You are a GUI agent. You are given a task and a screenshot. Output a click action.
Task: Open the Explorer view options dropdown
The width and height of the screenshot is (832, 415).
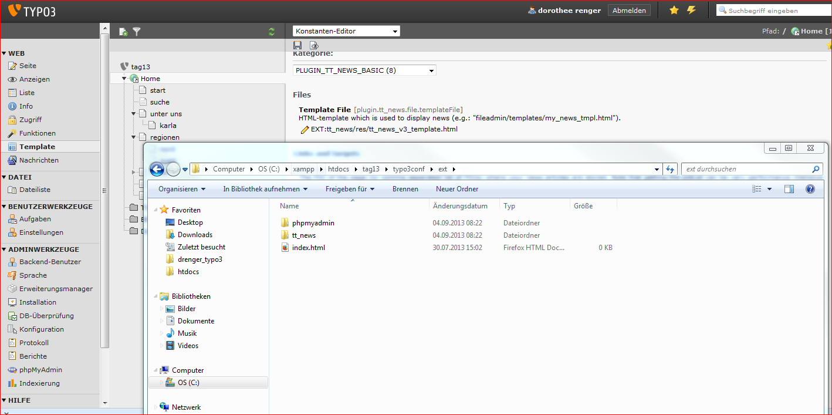(x=769, y=189)
